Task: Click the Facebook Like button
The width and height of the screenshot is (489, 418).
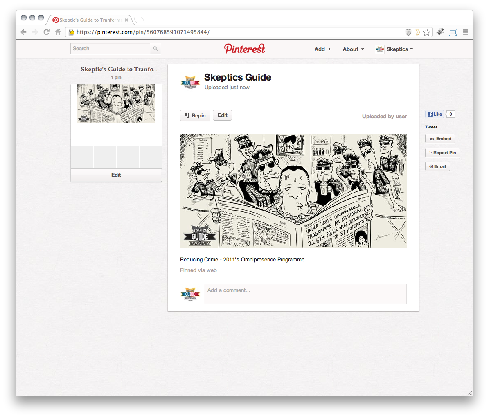Action: (x=435, y=114)
